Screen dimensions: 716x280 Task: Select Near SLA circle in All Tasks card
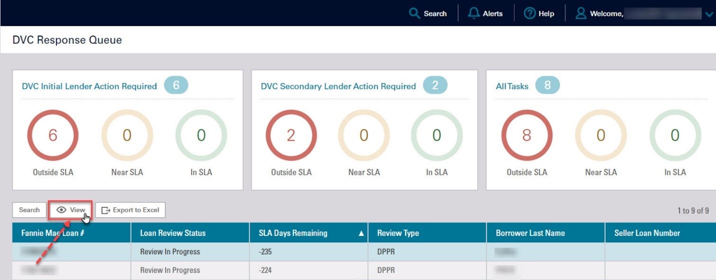(601, 136)
